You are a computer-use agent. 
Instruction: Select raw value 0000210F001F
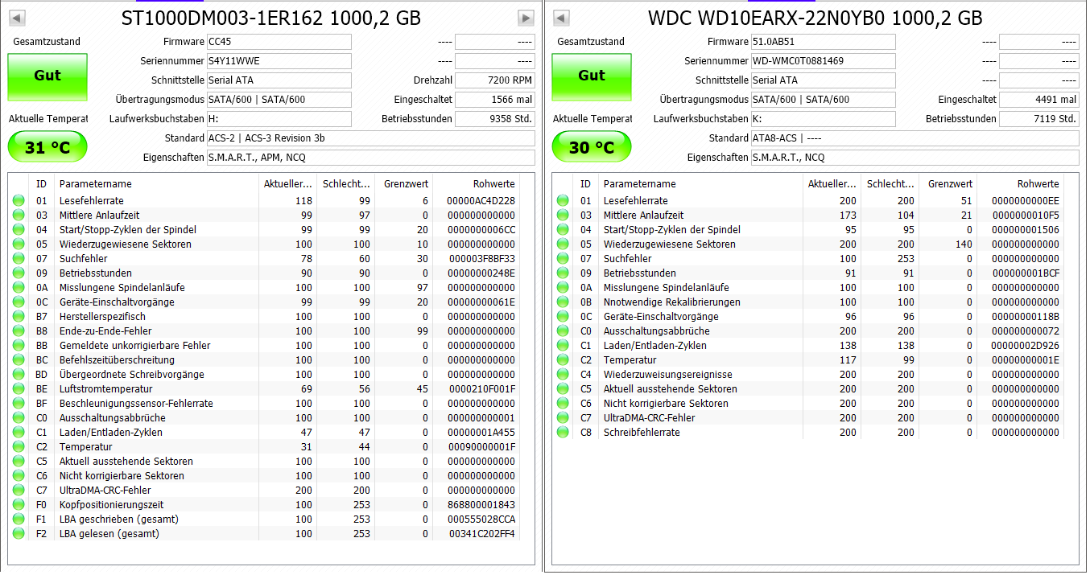(481, 389)
